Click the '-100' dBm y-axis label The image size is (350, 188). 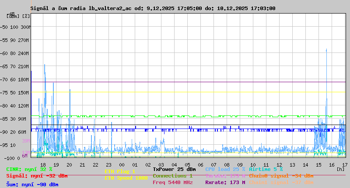[9, 158]
